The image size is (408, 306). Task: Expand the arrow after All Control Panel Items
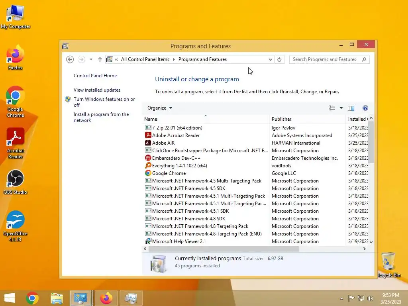tap(174, 60)
